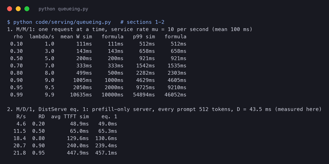Click the 'R/s' column header

tap(21, 117)
